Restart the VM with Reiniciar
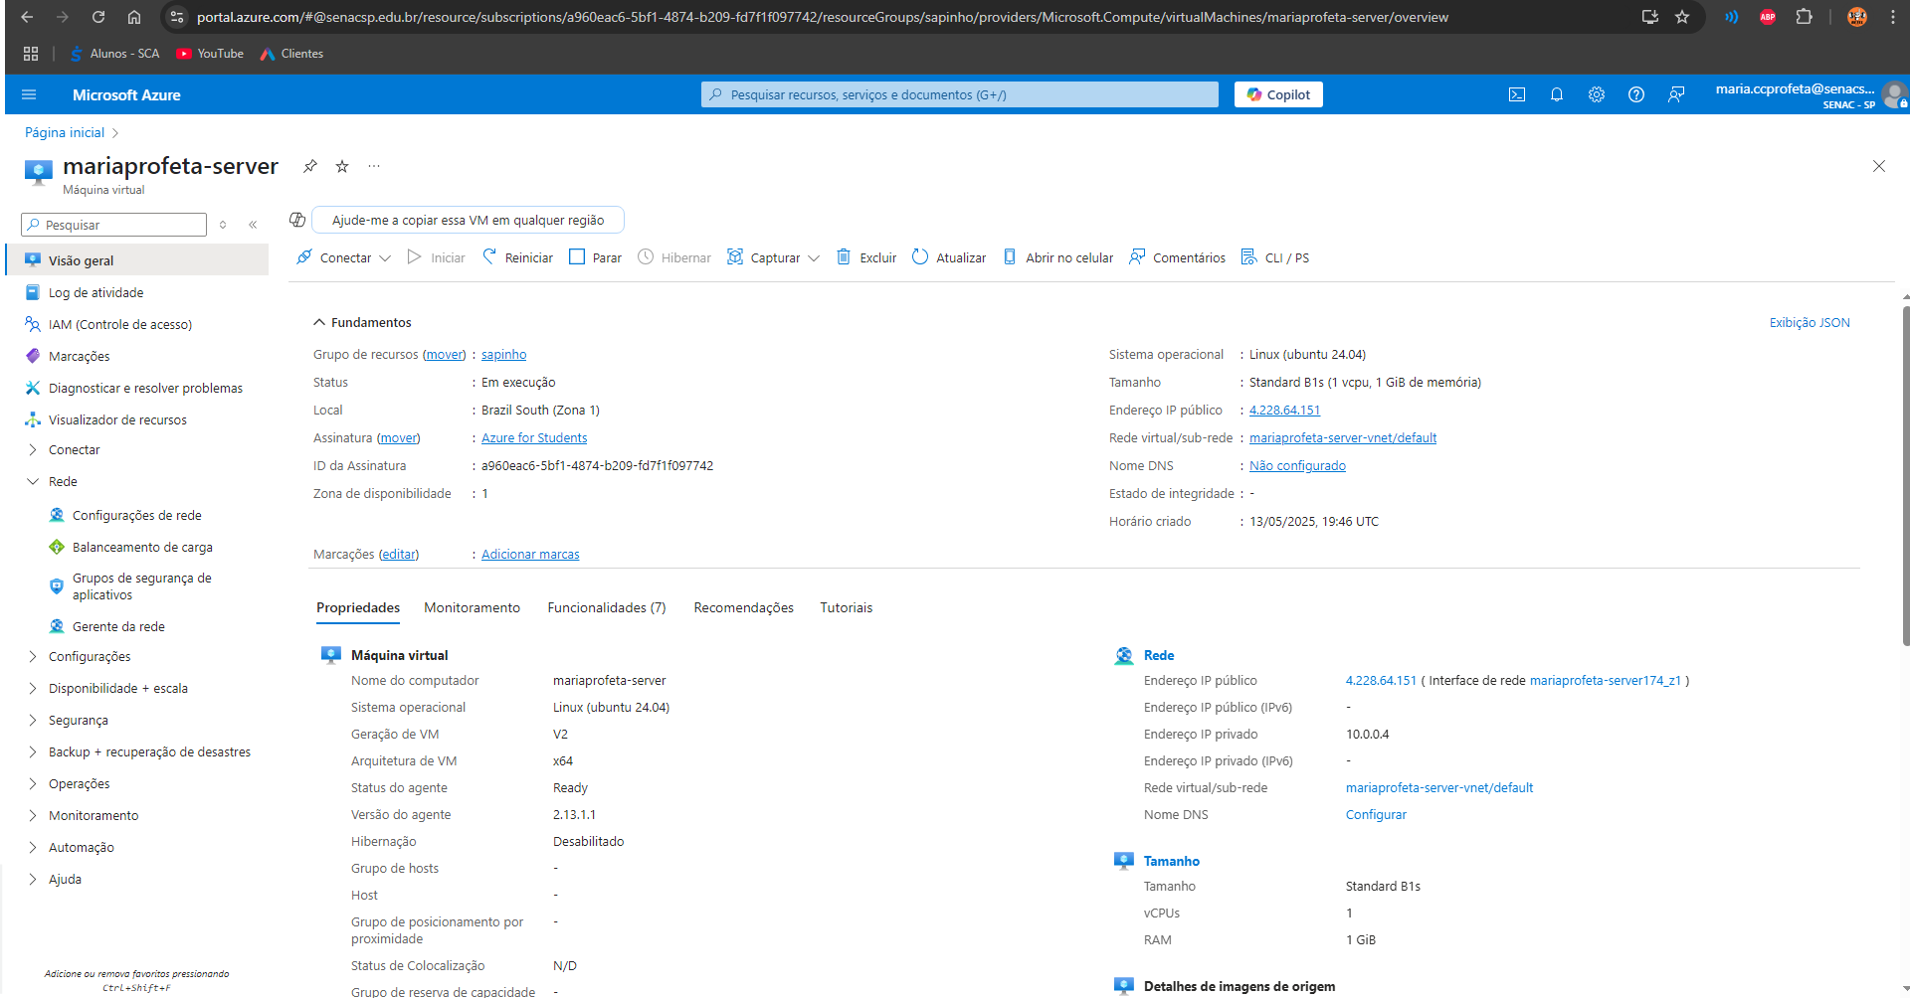The height and width of the screenshot is (998, 1910). (x=517, y=257)
